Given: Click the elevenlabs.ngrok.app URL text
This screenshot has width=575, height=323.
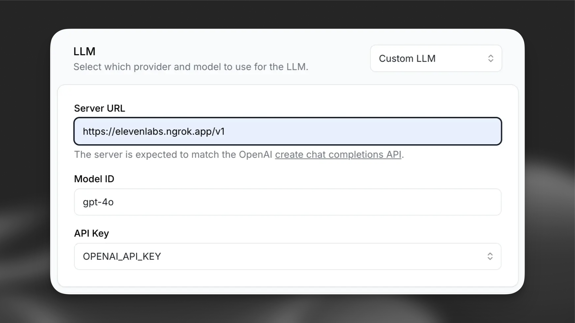Looking at the screenshot, I should (154, 132).
